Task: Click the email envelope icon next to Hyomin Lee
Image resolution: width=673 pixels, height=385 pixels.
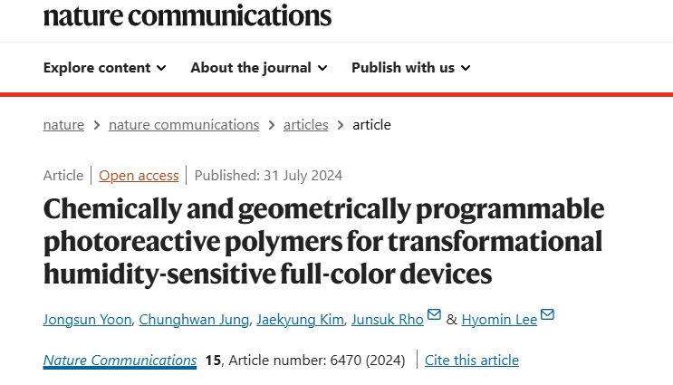Action: tap(547, 314)
